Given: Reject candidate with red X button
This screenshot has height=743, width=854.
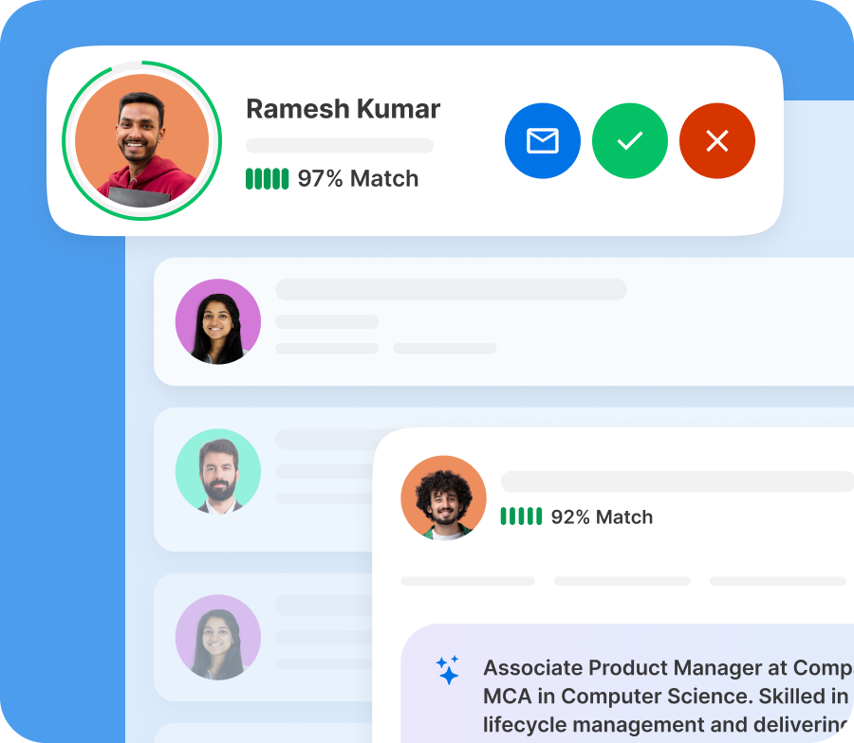Looking at the screenshot, I should pos(716,141).
